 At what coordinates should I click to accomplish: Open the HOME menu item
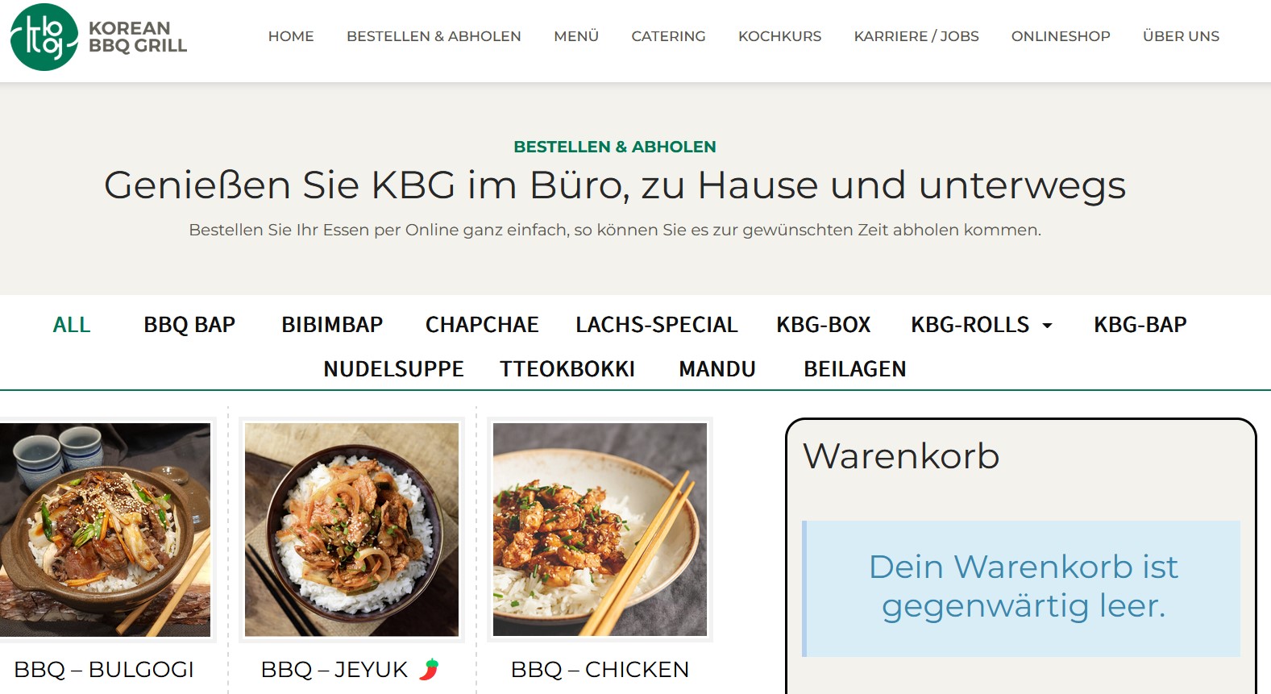click(x=291, y=36)
